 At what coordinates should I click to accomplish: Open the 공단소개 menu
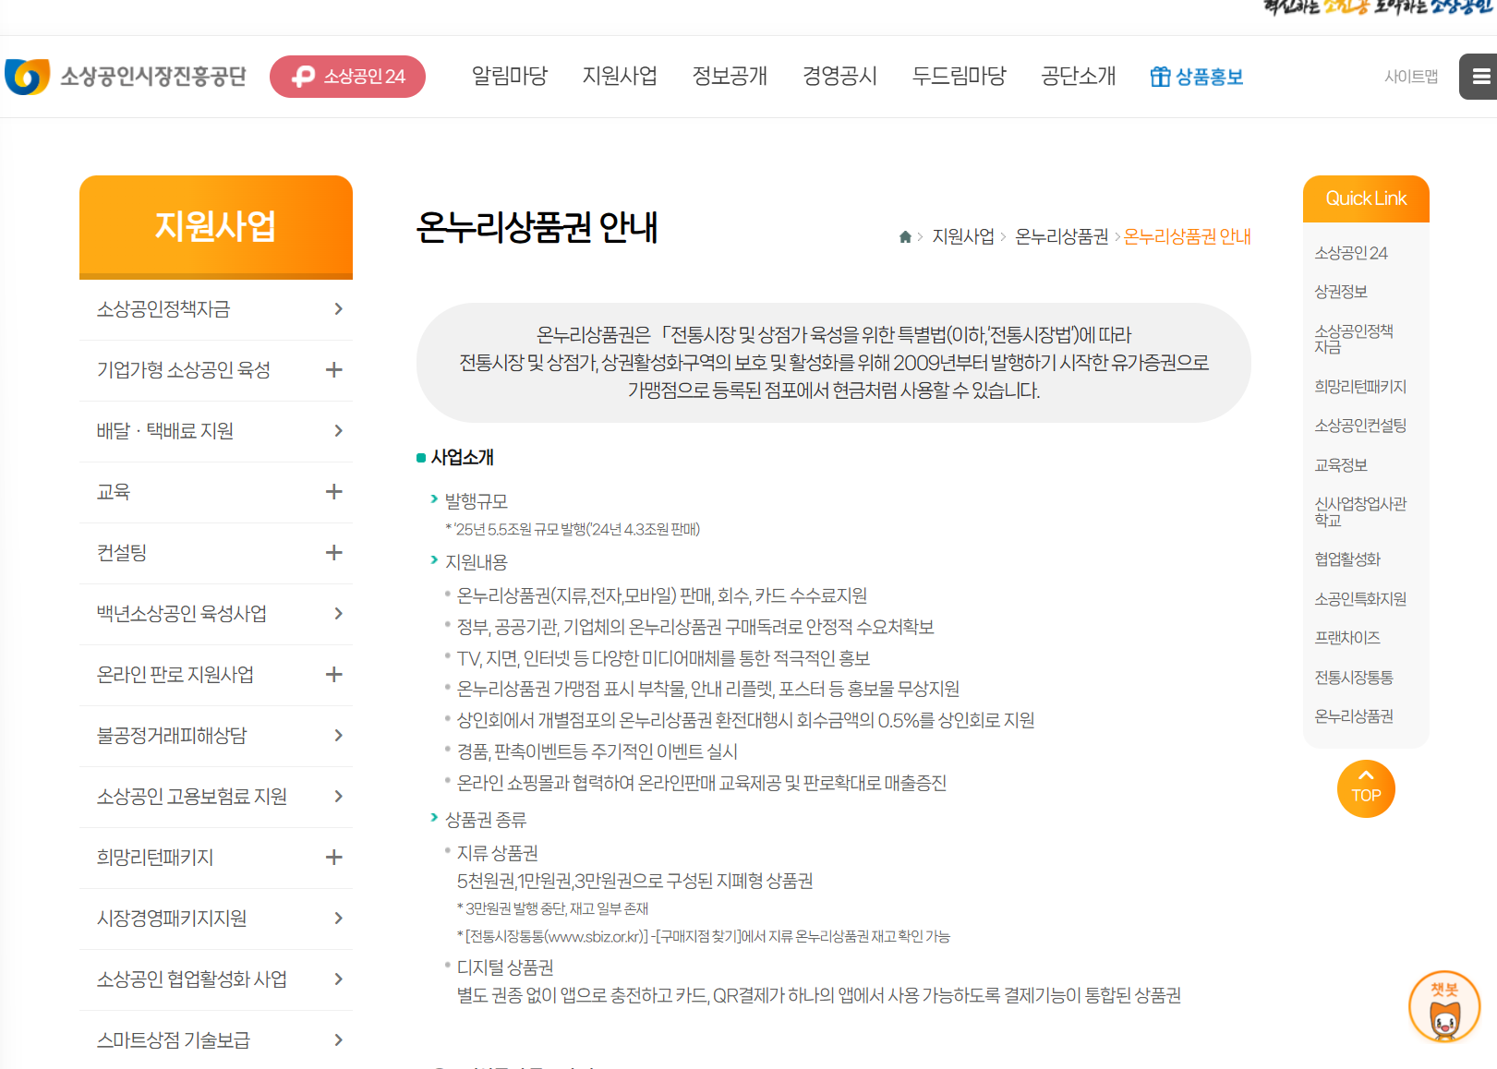(1079, 76)
